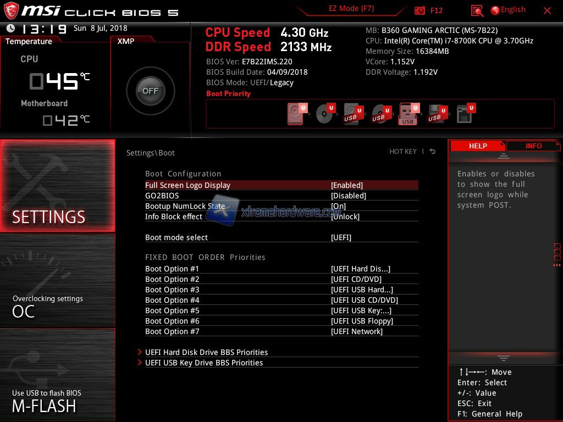Screen dimensions: 563x422
Task: Toggle the XMP OFF button
Action: click(x=150, y=91)
